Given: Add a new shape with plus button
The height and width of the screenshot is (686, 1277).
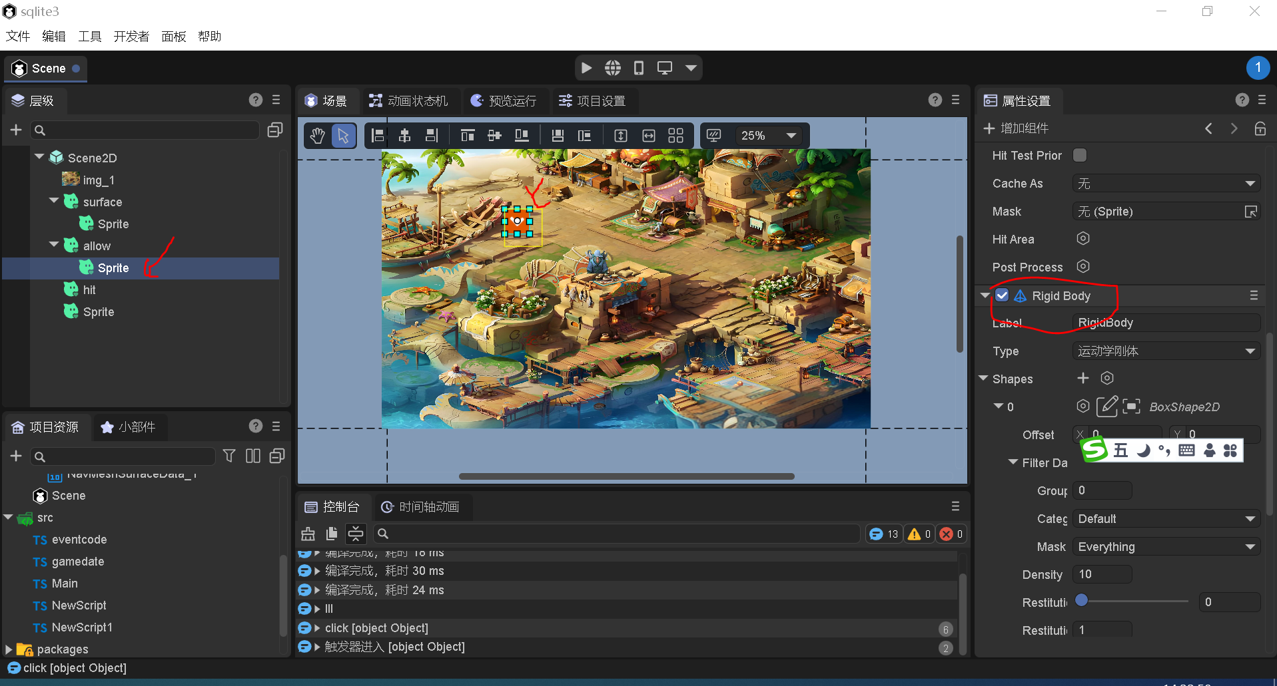Looking at the screenshot, I should (1083, 378).
